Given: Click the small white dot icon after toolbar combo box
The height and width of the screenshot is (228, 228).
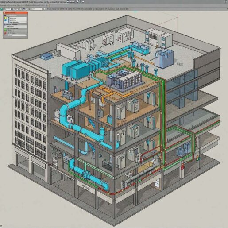Looking at the screenshot, I should [45, 9].
